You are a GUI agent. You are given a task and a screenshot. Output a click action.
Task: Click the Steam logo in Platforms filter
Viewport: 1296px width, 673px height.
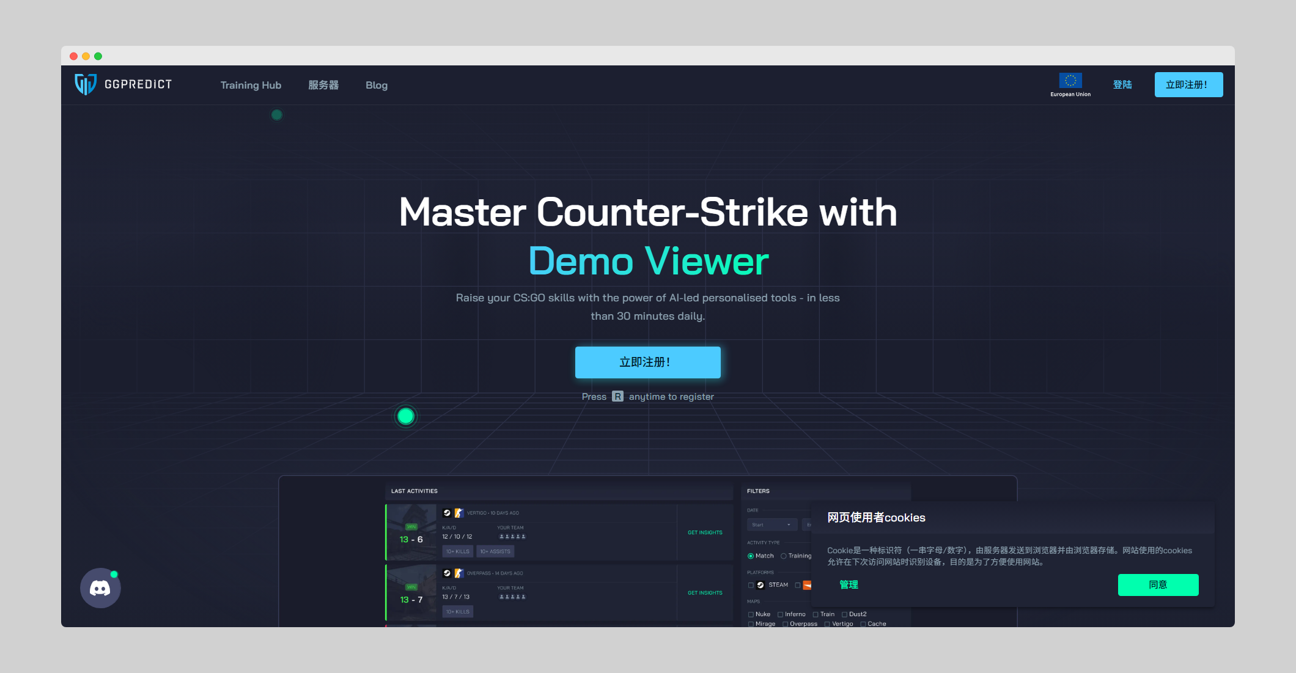coord(760,585)
